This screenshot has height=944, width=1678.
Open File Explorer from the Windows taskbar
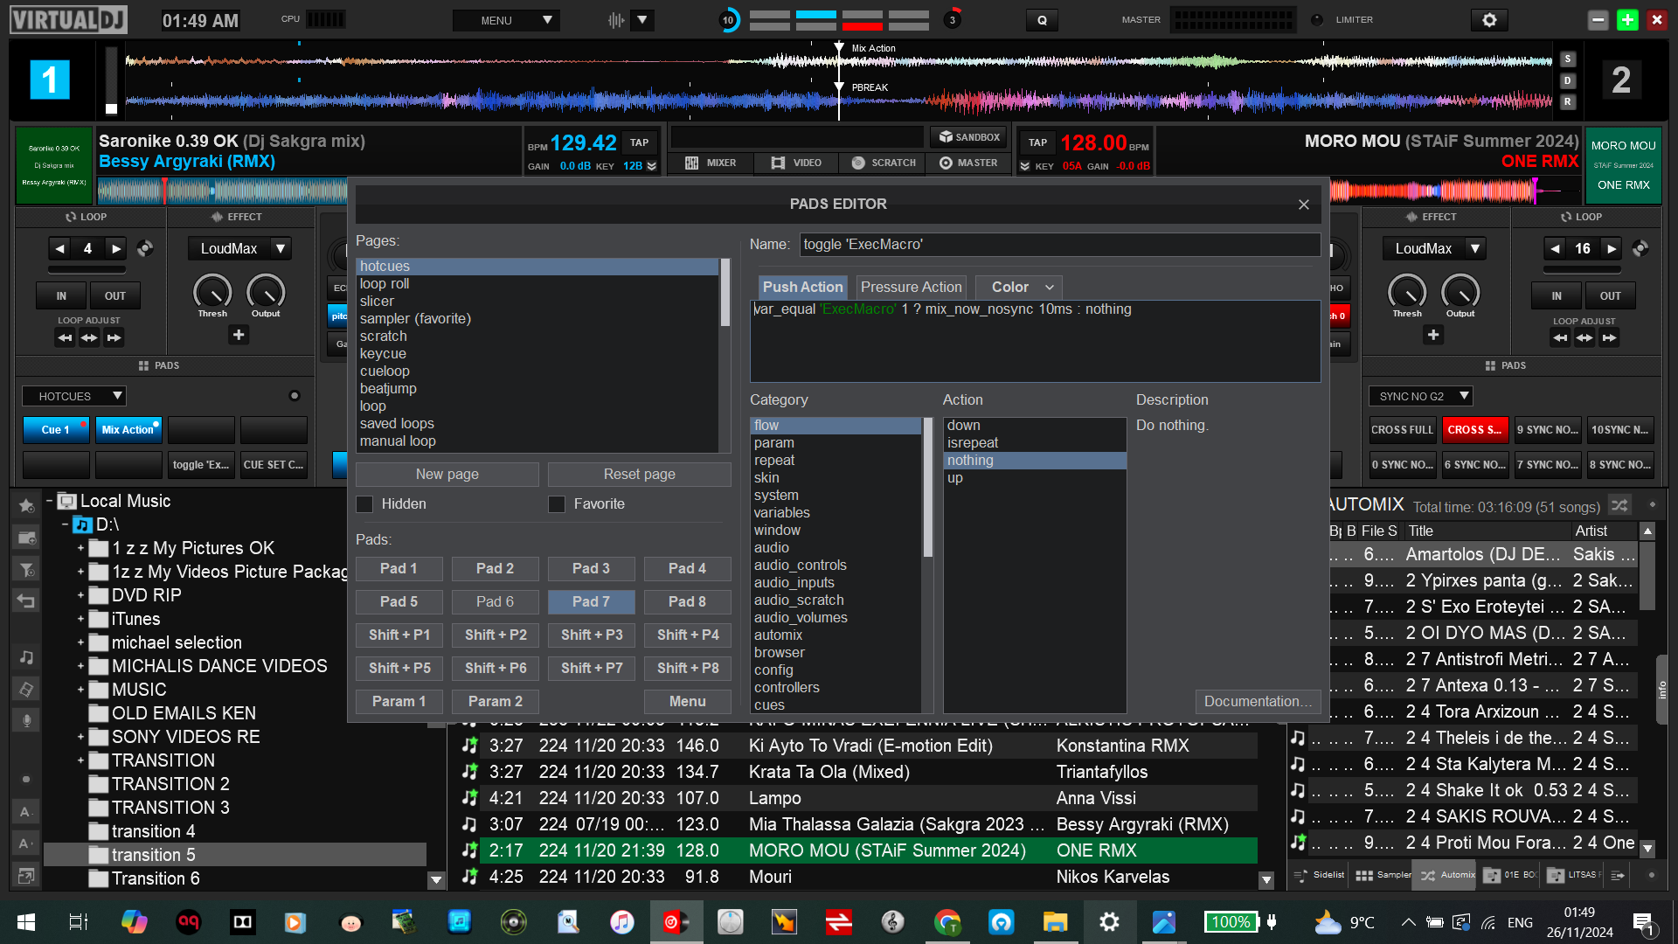(x=1055, y=921)
